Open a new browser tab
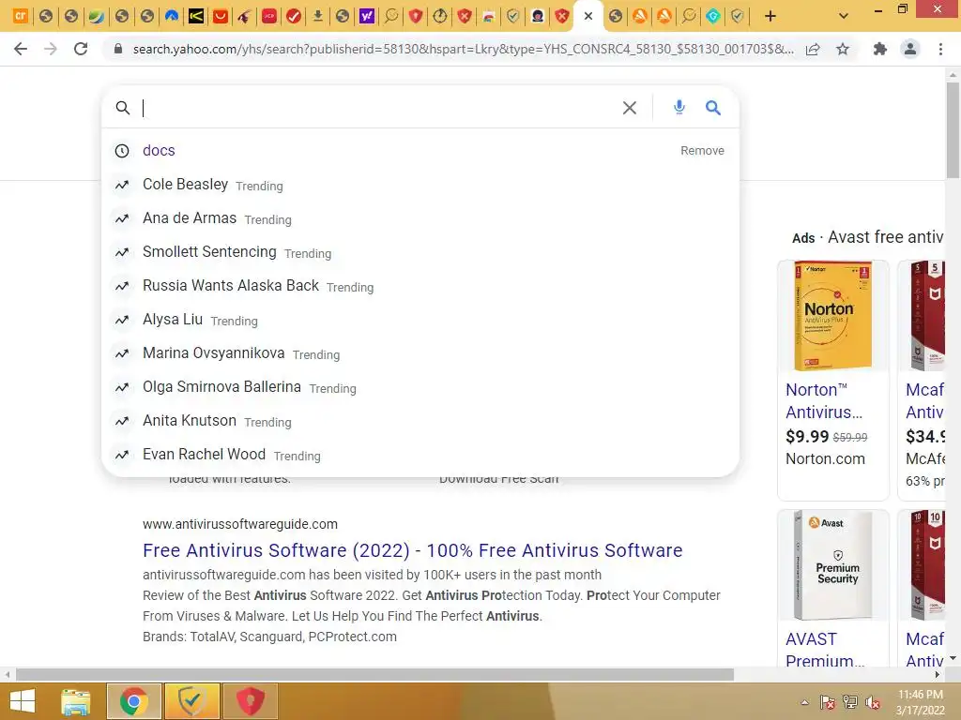This screenshot has height=720, width=961. pyautogui.click(x=770, y=16)
